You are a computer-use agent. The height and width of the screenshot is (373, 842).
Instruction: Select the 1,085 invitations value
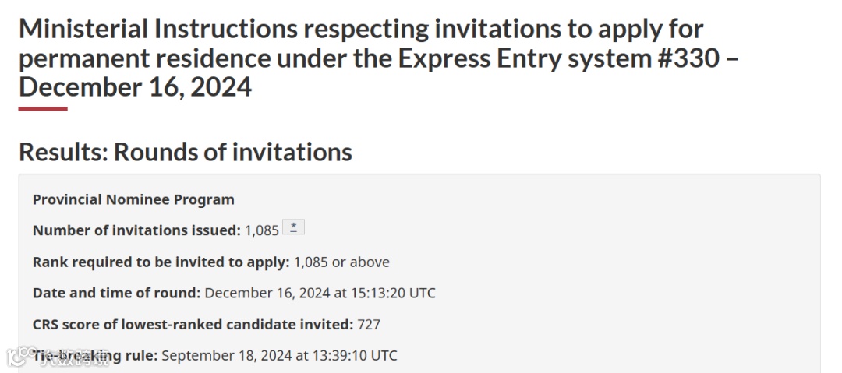[261, 230]
